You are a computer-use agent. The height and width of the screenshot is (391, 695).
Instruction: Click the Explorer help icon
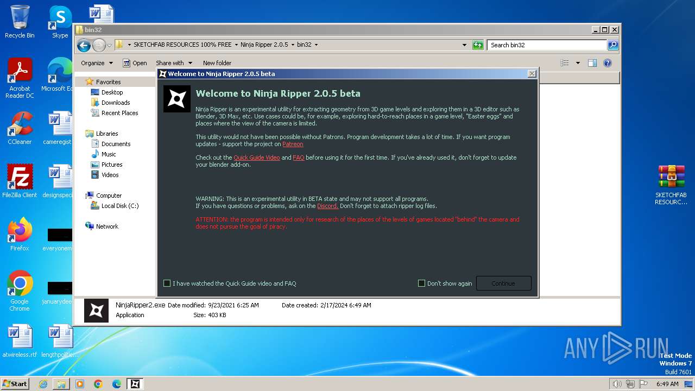click(608, 63)
